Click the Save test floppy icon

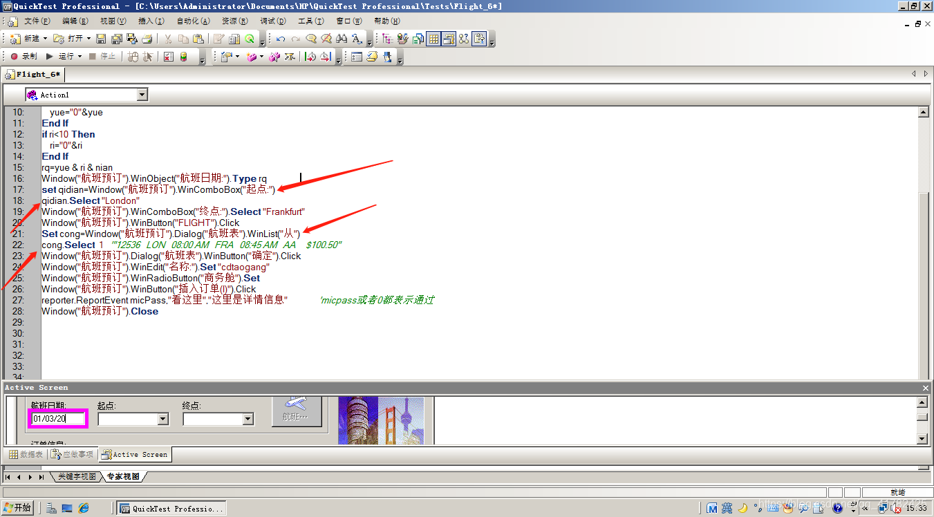(101, 39)
